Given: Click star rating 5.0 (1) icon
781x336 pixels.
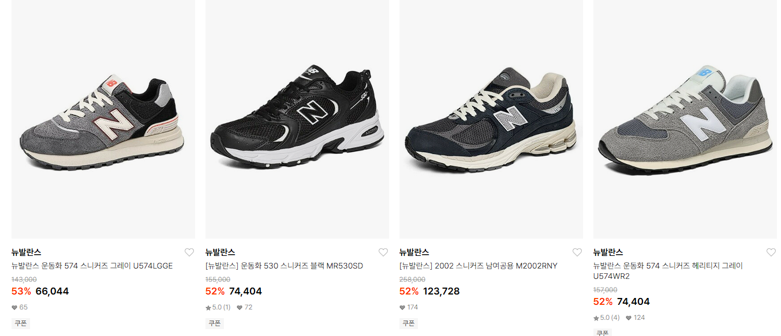Looking at the screenshot, I should [208, 308].
